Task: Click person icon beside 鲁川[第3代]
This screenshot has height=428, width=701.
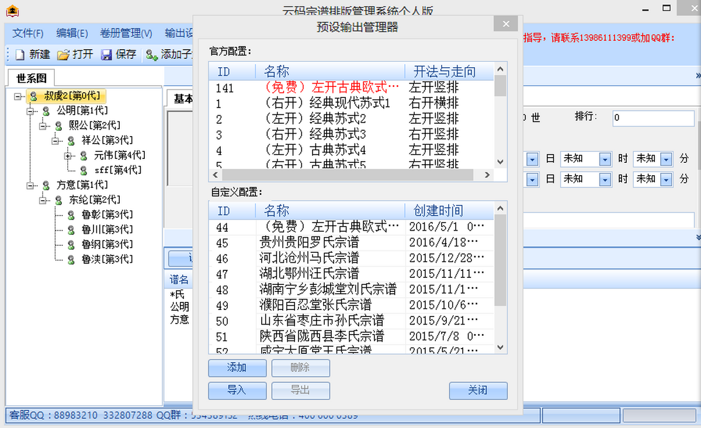Action: (71, 230)
